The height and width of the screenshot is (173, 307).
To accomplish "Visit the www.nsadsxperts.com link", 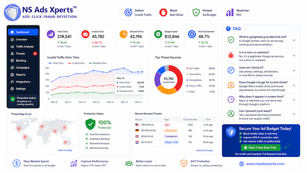I will [x=265, y=164].
